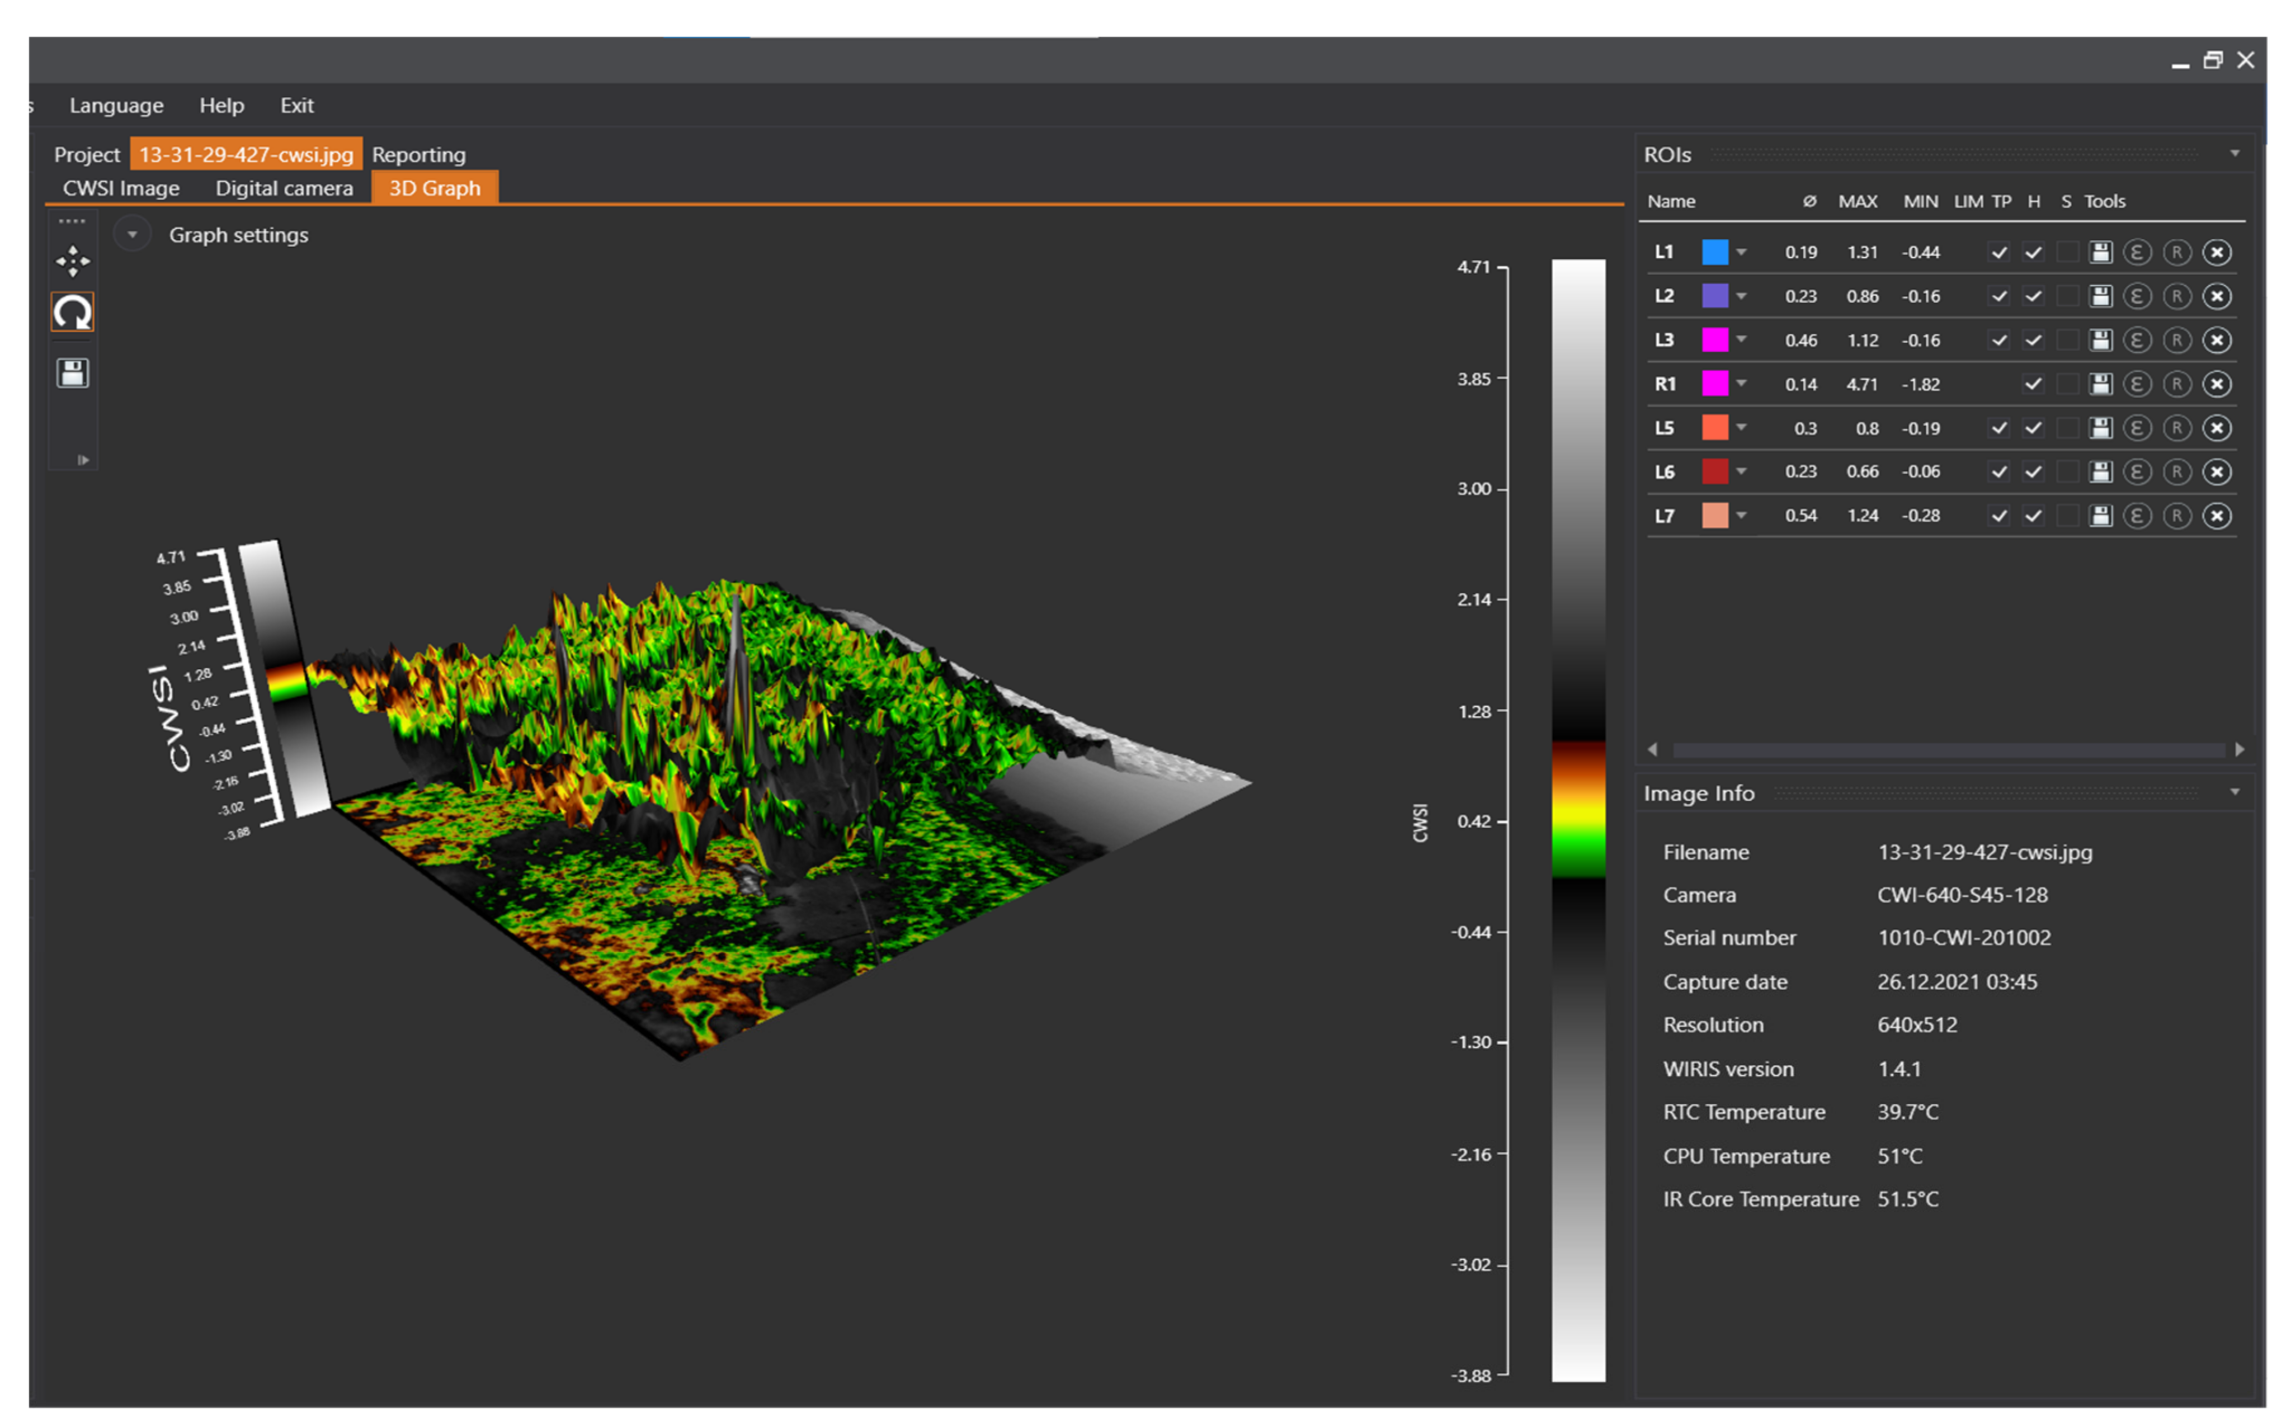The height and width of the screenshot is (1427, 2291).
Task: Collapse the Image Info panel arrow
Action: (2235, 792)
